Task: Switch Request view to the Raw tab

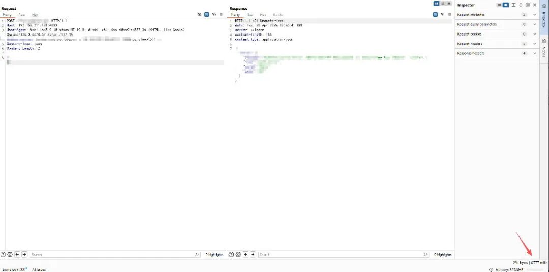Action: coord(21,15)
